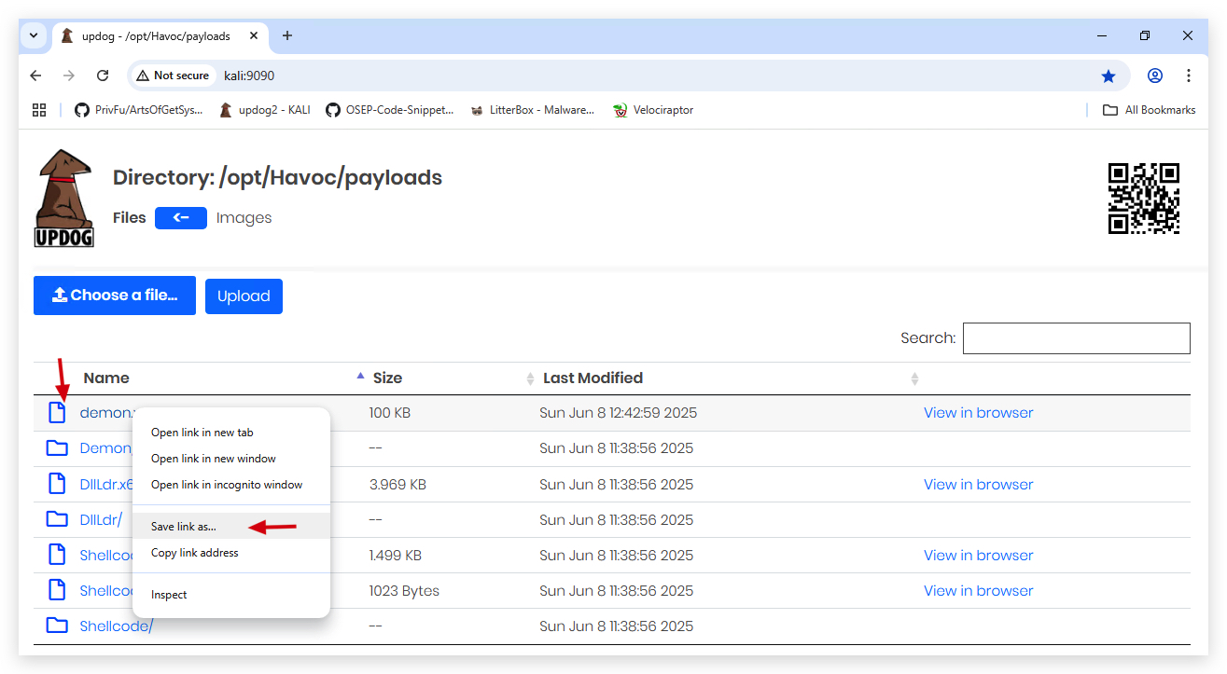Open updog2 - KALI bookmark
The width and height of the screenshot is (1227, 674).
point(264,110)
